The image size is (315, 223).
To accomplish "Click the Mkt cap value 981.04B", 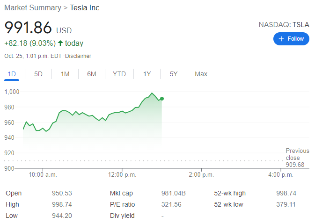I will [x=174, y=193].
